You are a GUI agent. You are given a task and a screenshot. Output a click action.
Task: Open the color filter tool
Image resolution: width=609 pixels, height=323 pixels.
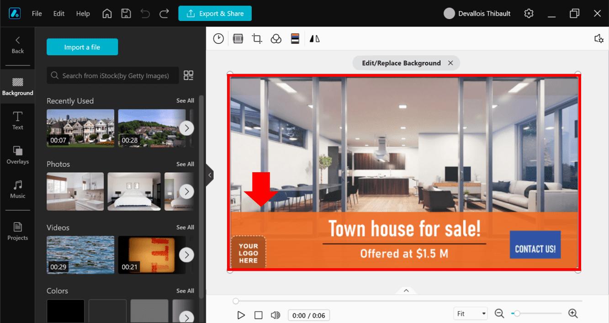point(276,38)
